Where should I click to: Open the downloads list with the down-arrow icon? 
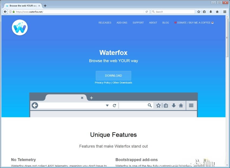tap(211, 12)
